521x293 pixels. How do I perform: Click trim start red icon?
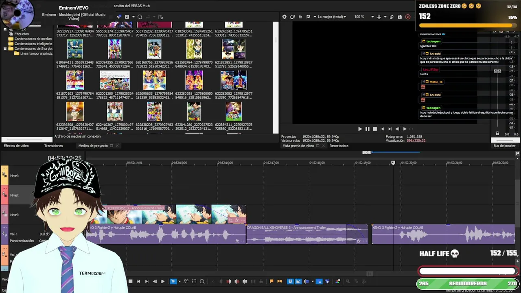[x=229, y=281]
